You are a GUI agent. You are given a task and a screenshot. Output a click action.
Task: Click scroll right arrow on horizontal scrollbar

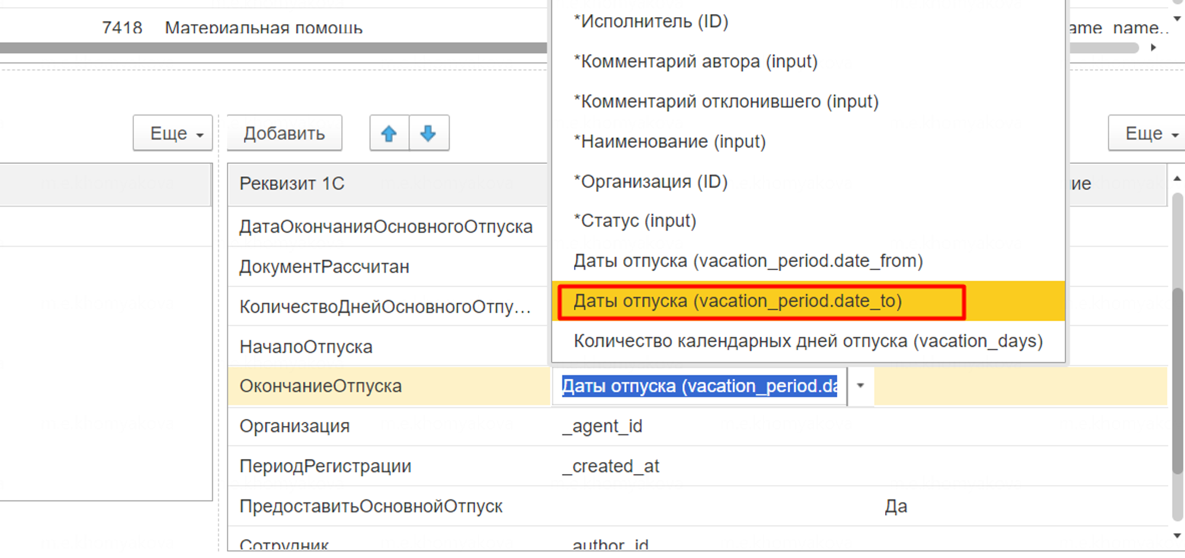pos(1153,47)
